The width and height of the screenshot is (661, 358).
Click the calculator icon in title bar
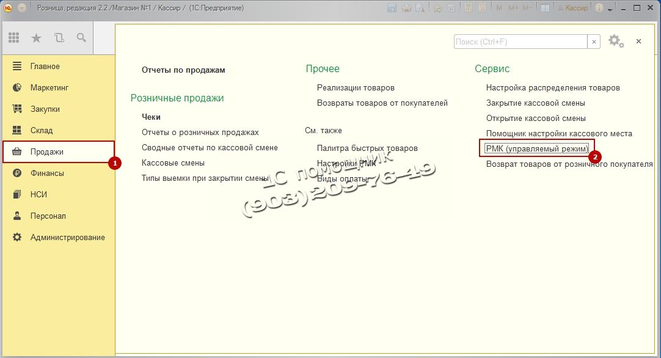468,9
